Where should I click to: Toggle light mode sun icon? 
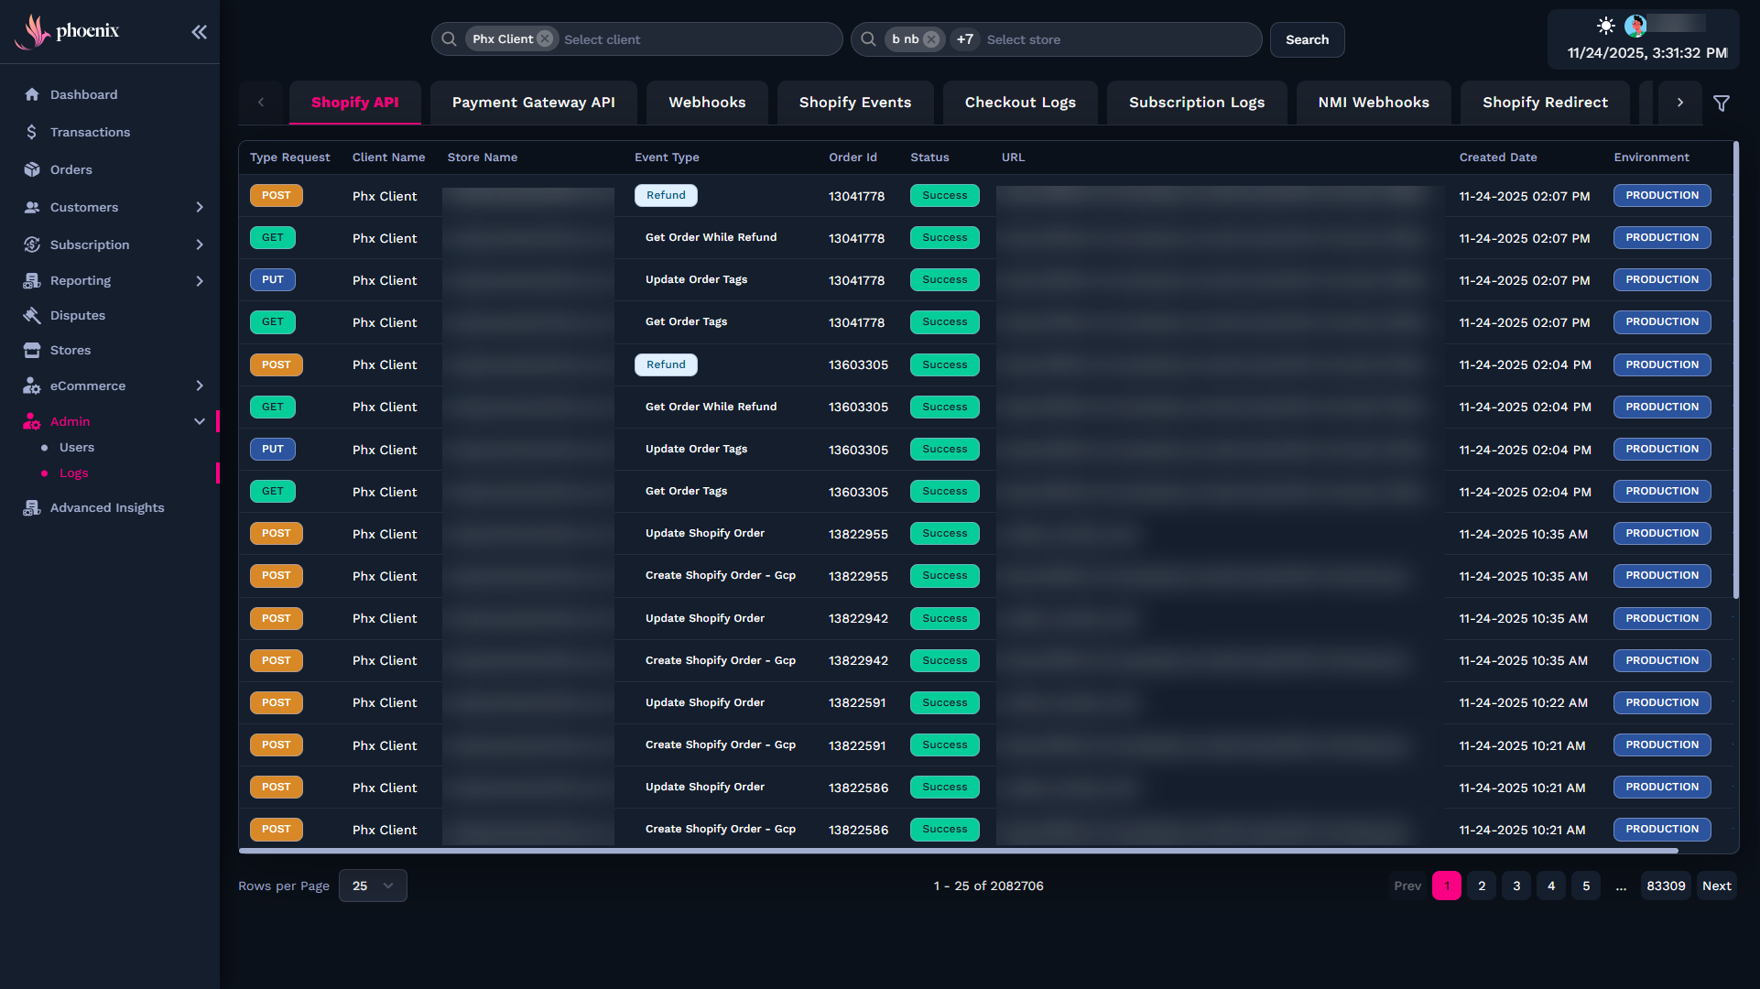pos(1605,26)
